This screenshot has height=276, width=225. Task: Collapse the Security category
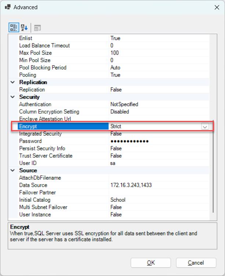coord(13,97)
